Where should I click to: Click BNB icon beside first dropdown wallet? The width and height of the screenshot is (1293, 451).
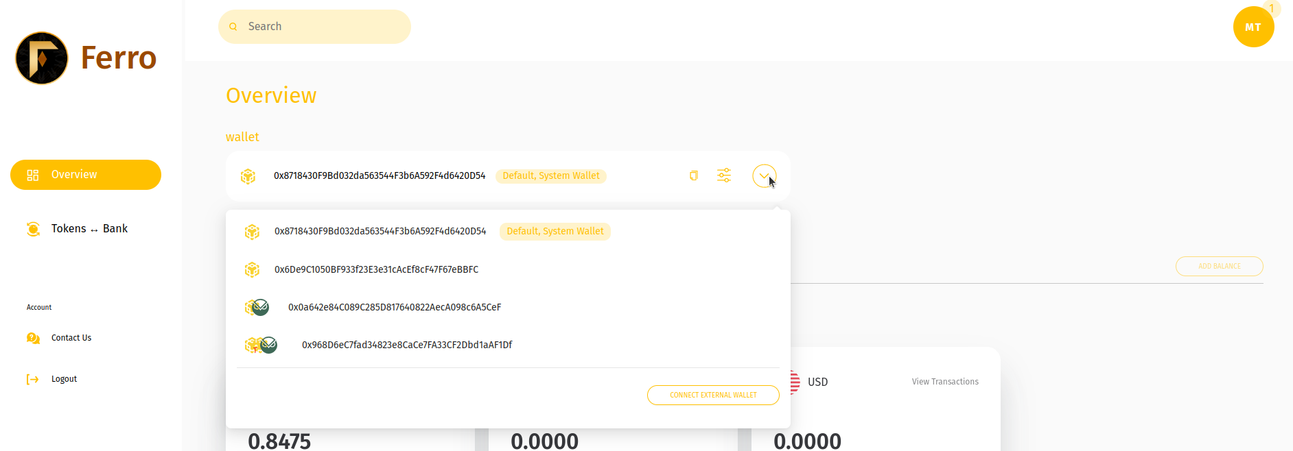coord(252,232)
